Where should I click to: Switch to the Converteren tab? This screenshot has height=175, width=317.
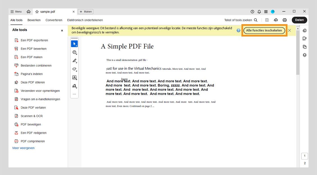[54, 20]
